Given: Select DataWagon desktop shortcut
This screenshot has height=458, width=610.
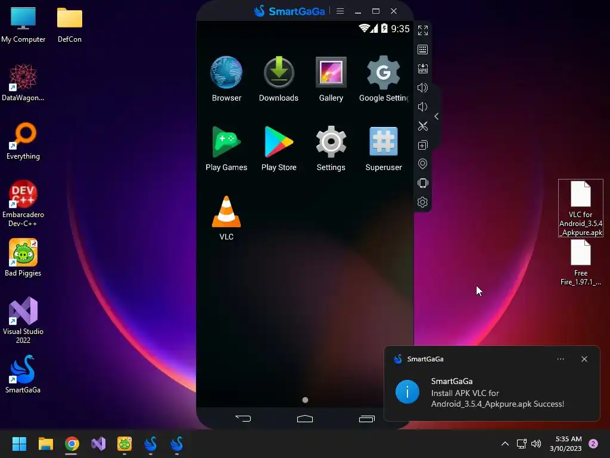Looking at the screenshot, I should 23,82.
